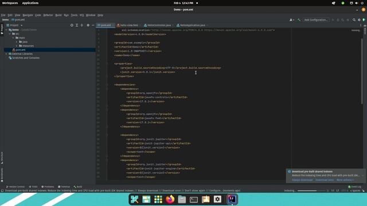Open the VCS menu

(x=81, y=15)
